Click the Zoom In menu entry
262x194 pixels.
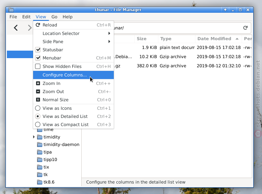click(73, 83)
